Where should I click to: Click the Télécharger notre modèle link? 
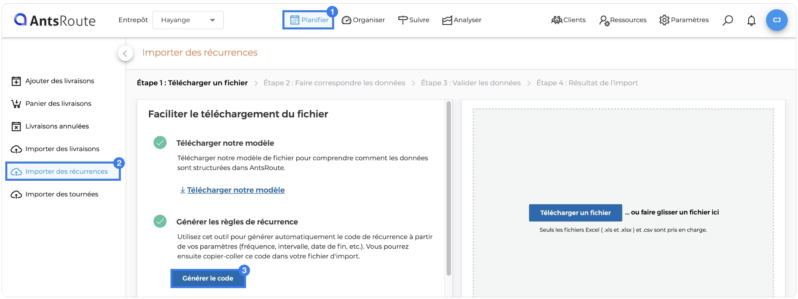click(232, 190)
